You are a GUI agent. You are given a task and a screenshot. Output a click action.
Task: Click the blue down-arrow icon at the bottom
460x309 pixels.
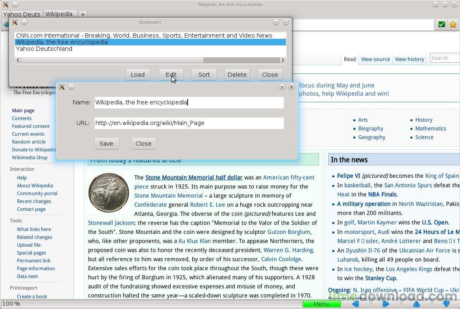pos(446,304)
